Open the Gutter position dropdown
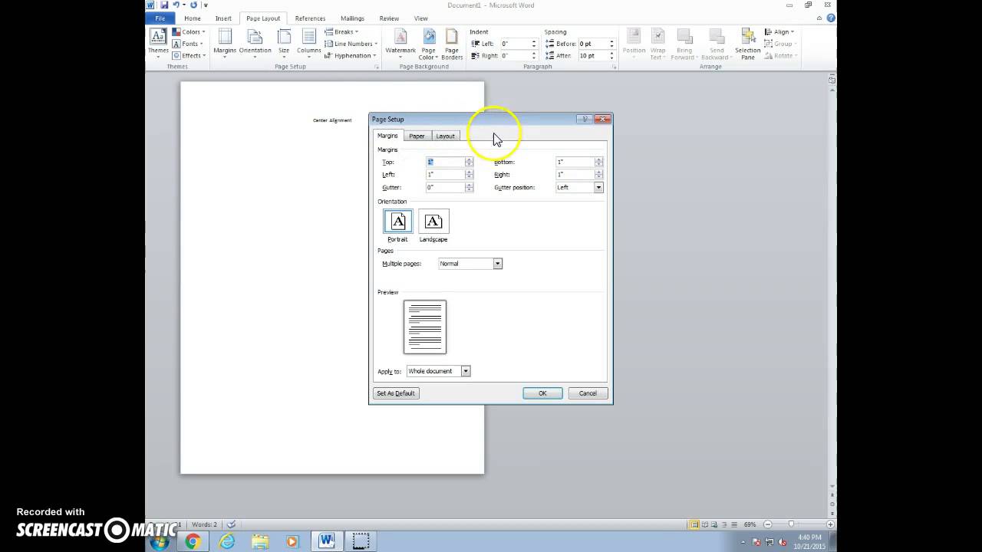This screenshot has width=982, height=552. tap(598, 187)
